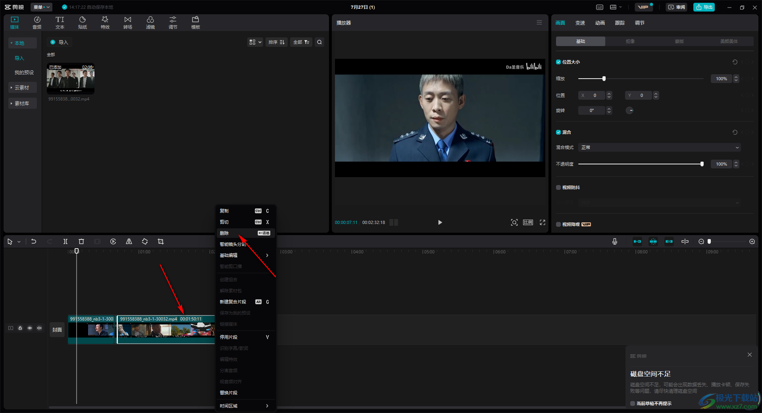Open the Effects (特效) panel
Image resolution: width=762 pixels, height=413 pixels.
(x=105, y=23)
